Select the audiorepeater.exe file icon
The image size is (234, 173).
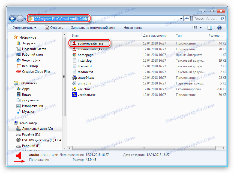pyautogui.click(x=74, y=43)
